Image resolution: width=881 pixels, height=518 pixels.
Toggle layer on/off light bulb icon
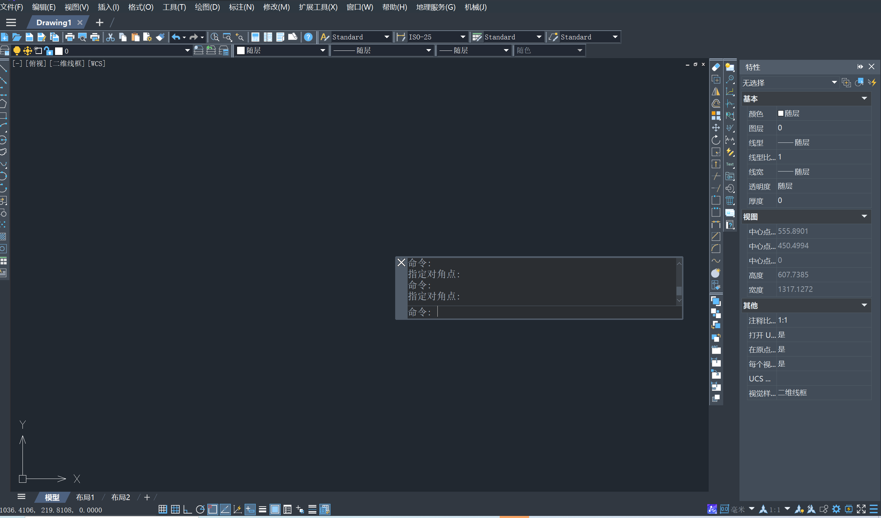click(16, 51)
